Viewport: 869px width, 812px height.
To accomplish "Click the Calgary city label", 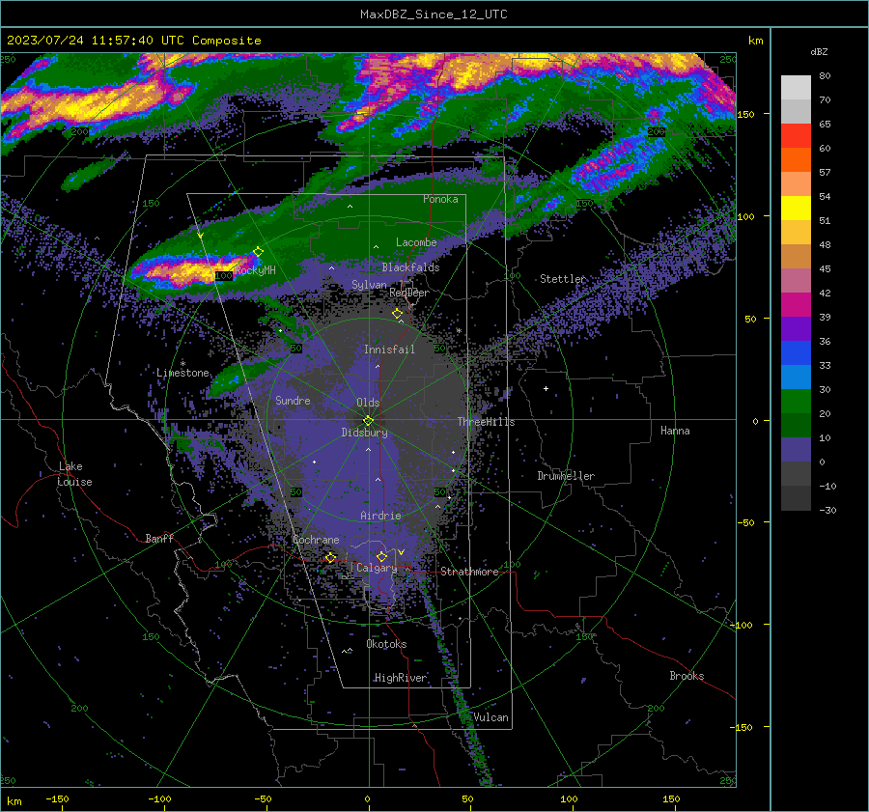I will point(377,568).
